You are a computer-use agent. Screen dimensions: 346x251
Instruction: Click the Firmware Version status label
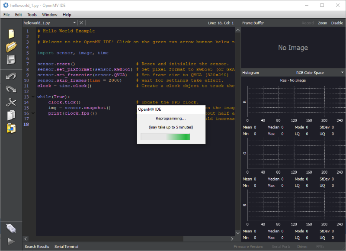click(x=248, y=247)
